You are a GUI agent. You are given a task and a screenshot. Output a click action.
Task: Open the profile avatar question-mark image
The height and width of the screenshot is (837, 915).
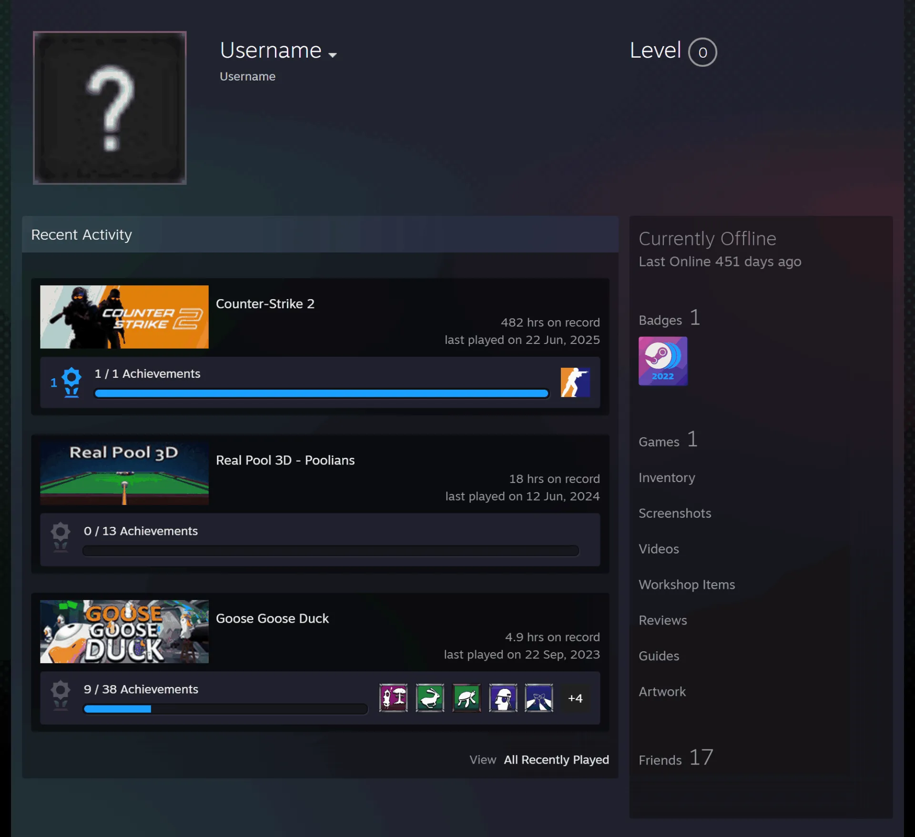tap(110, 108)
